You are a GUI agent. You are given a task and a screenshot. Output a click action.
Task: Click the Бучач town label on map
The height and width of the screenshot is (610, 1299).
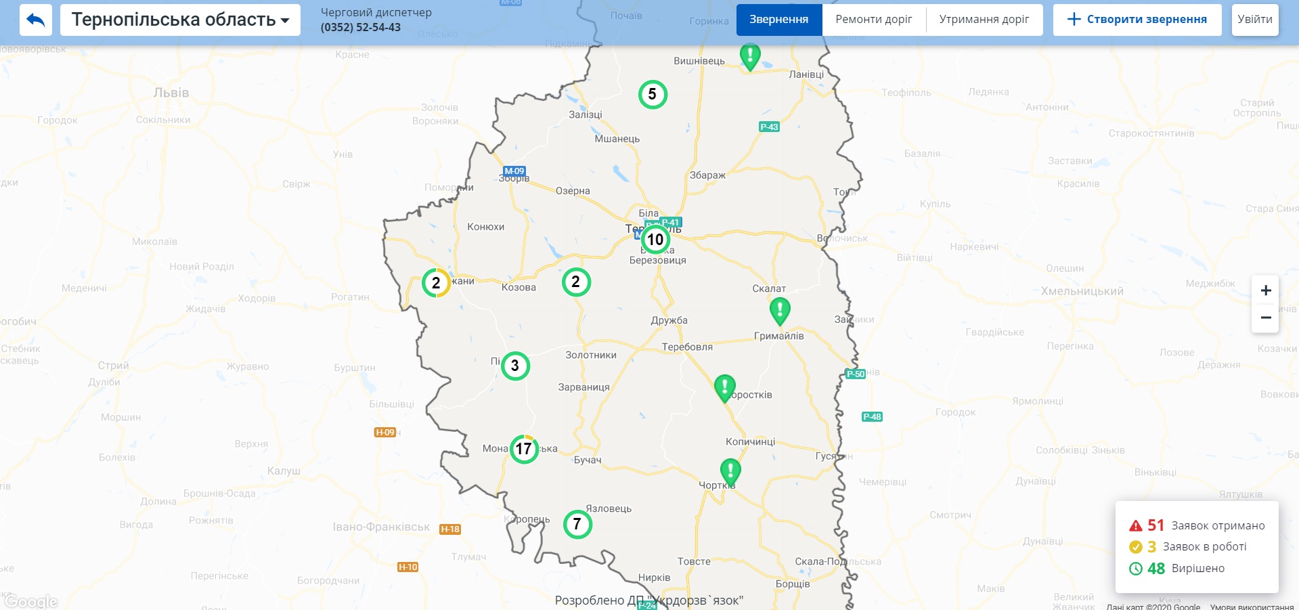(588, 460)
